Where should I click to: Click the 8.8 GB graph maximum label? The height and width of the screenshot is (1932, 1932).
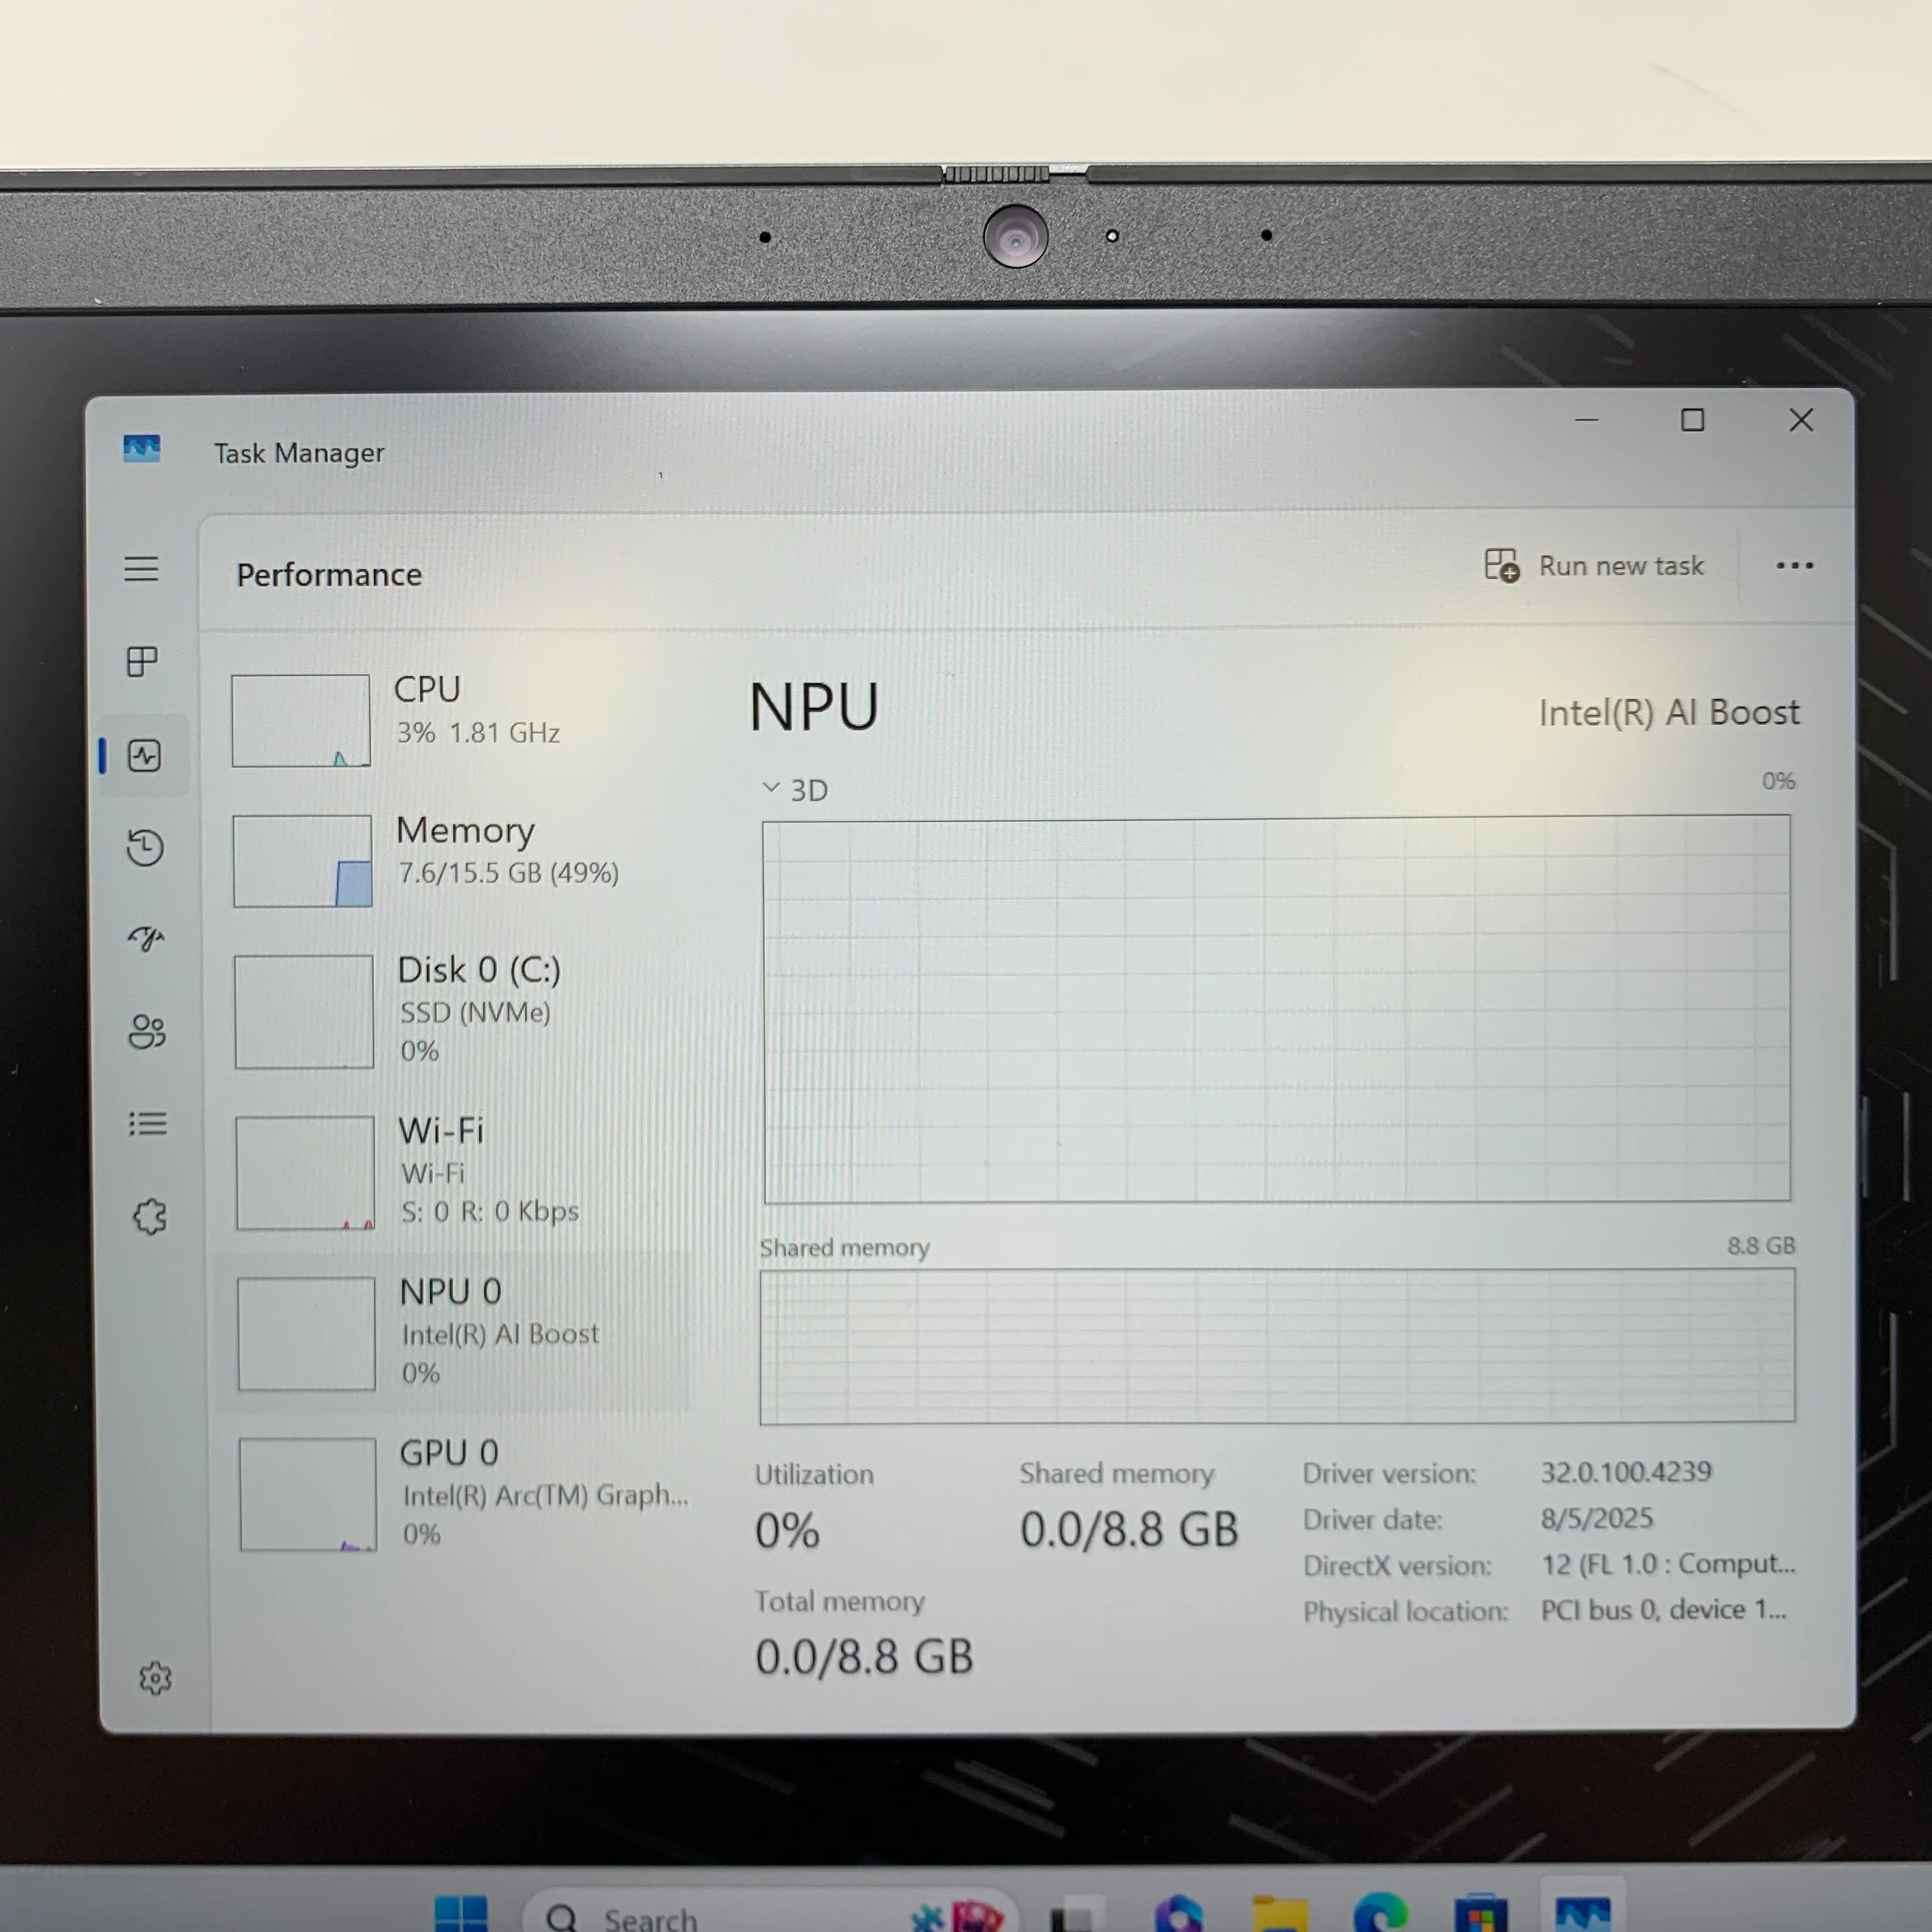1761,1245
